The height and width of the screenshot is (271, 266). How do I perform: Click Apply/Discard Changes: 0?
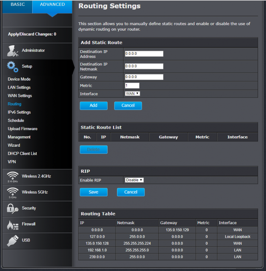32,34
